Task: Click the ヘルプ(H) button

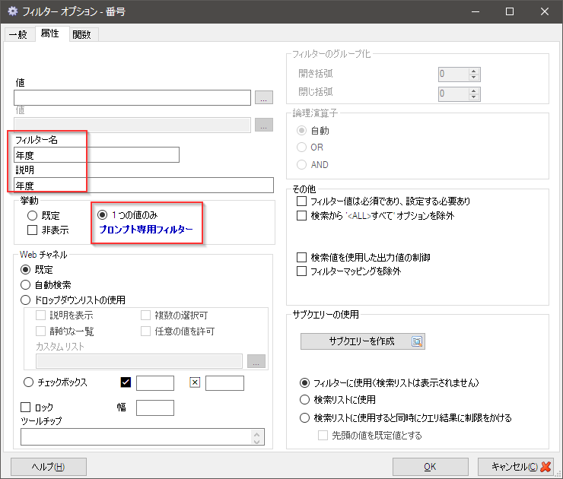Action: (49, 466)
